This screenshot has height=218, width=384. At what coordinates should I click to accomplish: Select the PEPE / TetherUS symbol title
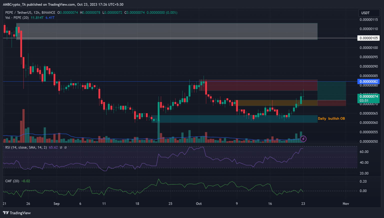click(x=30, y=12)
